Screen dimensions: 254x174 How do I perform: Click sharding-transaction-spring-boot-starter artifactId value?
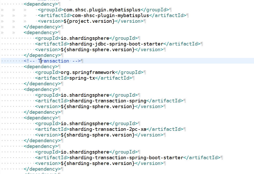point(126,158)
